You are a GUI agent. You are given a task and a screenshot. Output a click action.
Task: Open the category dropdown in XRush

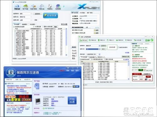[x=26, y=20]
